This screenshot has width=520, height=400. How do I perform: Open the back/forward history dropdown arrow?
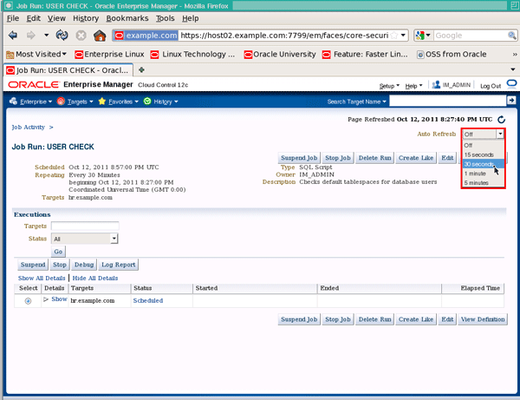point(47,35)
